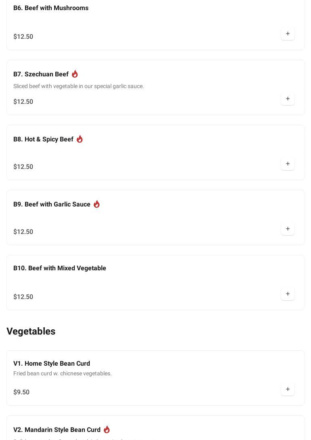
Task: Click the spicy flame icon beside Szechuan Beef
Action: click(75, 74)
